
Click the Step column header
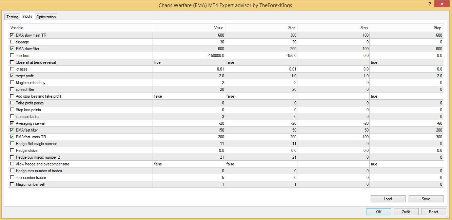click(x=333, y=28)
